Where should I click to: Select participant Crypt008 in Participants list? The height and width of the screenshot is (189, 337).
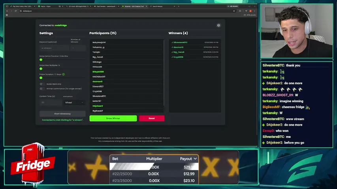click(126, 91)
